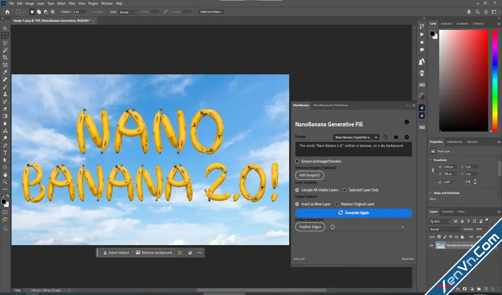Collapse NanoBanana panel with double arrows

pyautogui.click(x=407, y=105)
